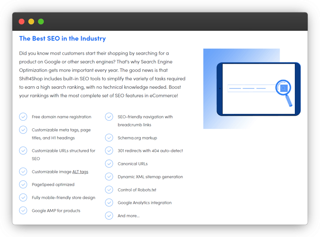
Task: Select the text Free domain name registration
Action: tap(62, 117)
